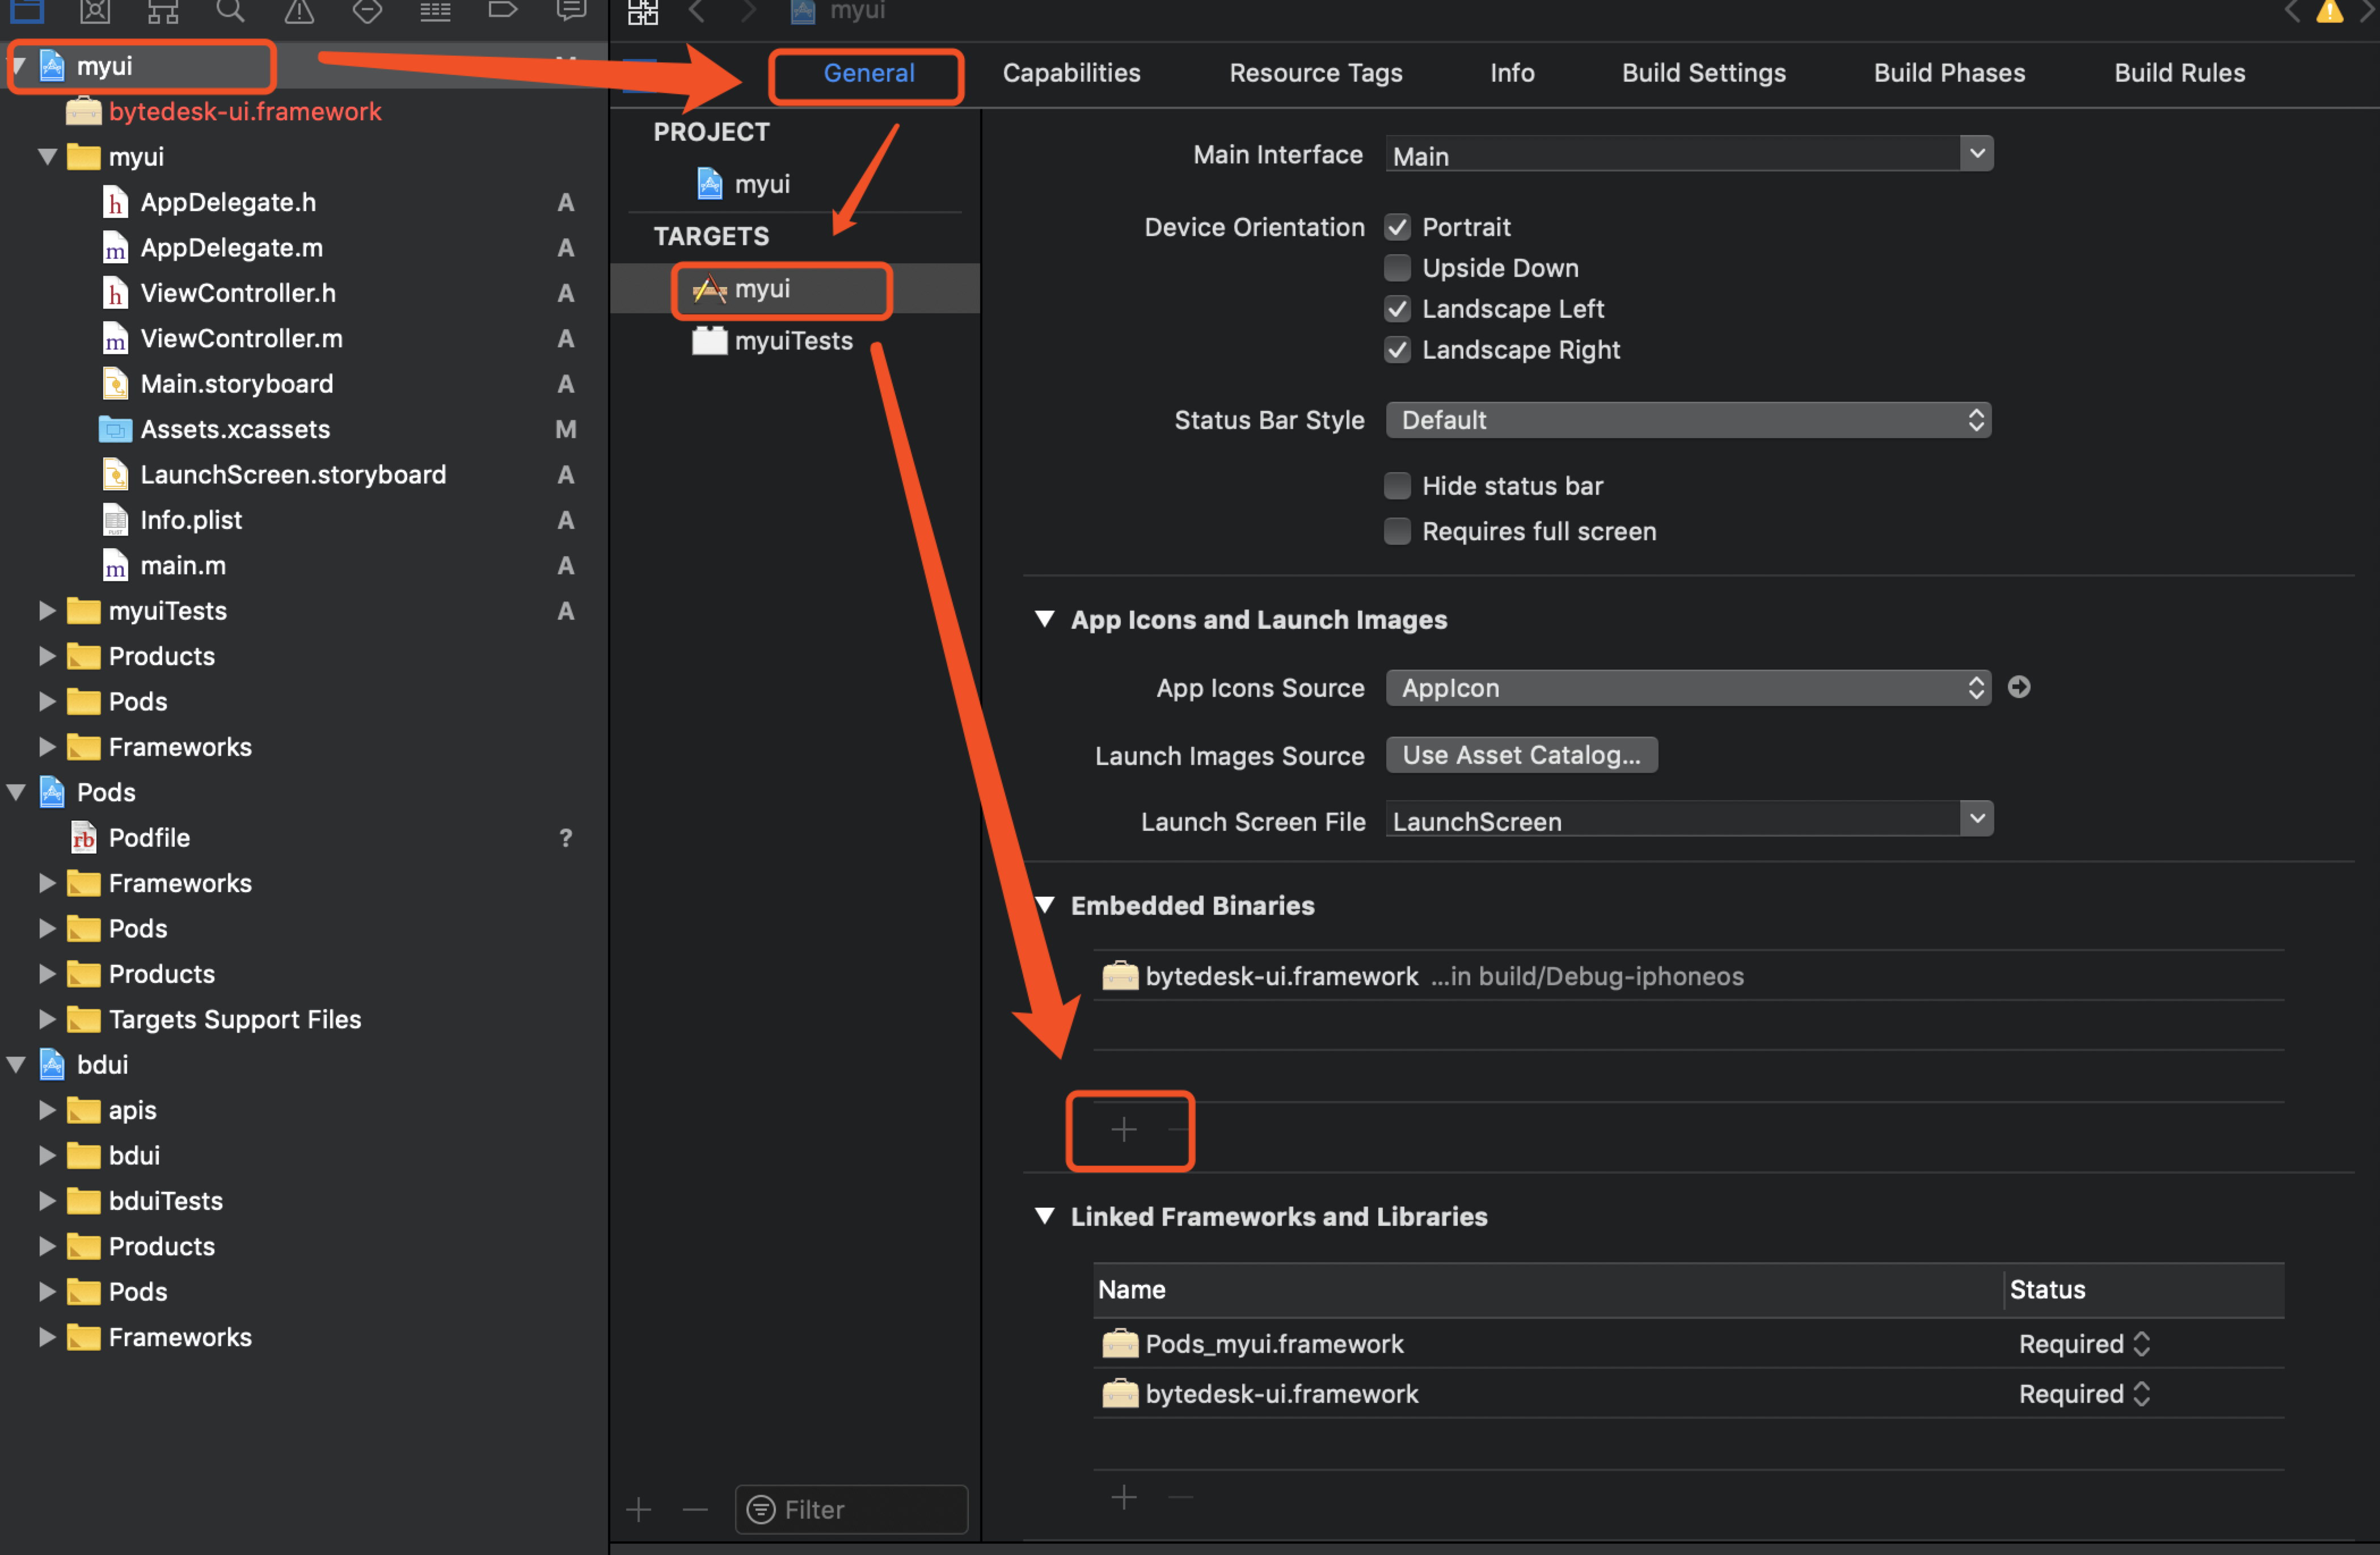
Task: Click the Use Asset Catalog... button
Action: (1521, 755)
